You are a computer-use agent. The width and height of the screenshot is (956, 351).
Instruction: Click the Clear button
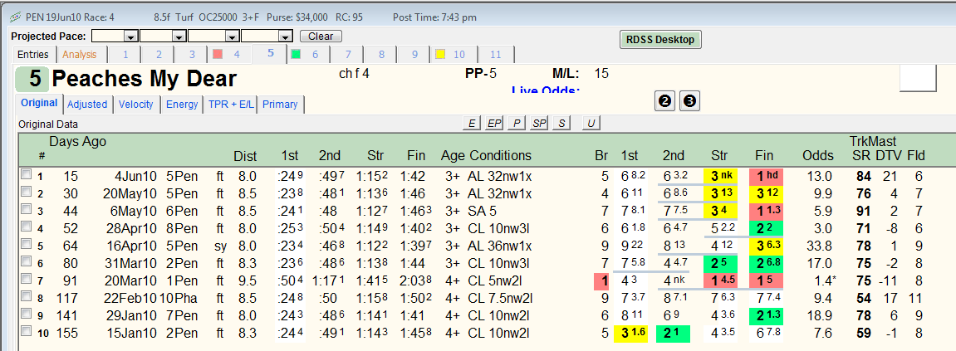coord(321,36)
